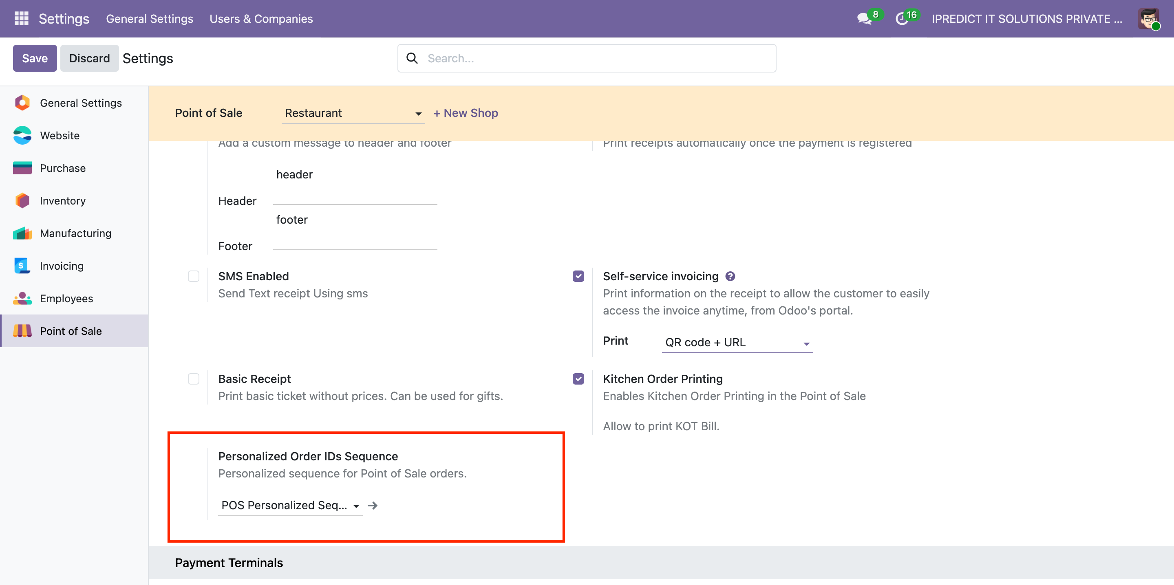Open Website settings in sidebar
The height and width of the screenshot is (585, 1174).
point(60,135)
